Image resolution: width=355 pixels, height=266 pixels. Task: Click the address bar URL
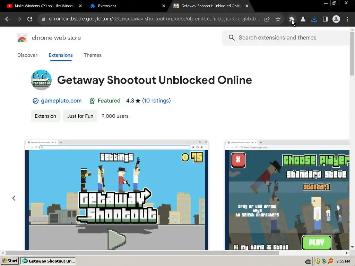tap(154, 19)
